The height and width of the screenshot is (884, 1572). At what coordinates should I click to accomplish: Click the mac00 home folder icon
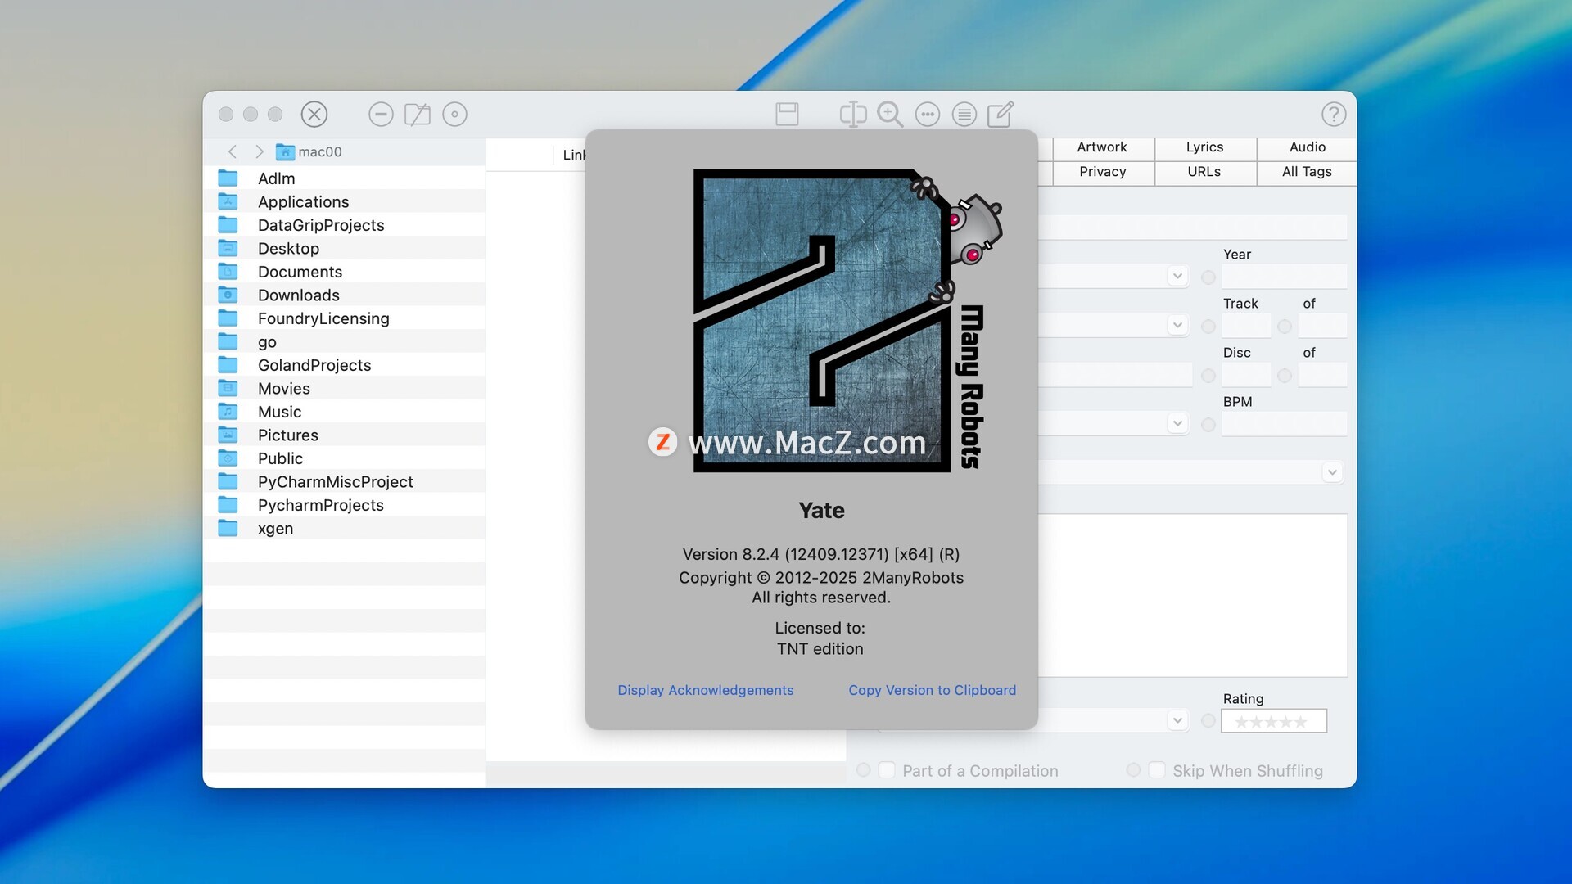point(285,151)
